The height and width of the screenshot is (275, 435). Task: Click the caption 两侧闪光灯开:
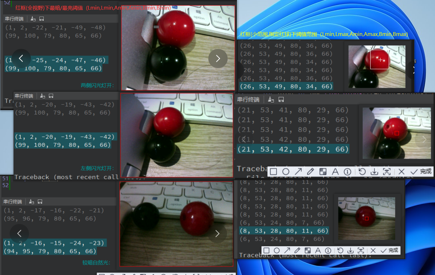point(97,85)
